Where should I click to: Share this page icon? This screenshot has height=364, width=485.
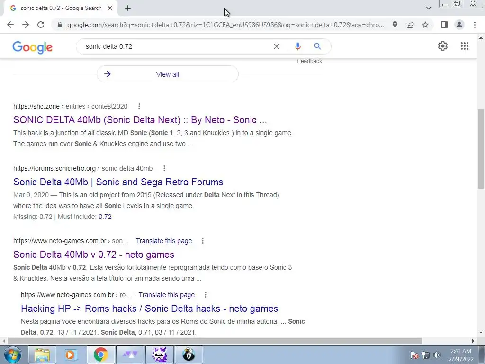(x=410, y=25)
